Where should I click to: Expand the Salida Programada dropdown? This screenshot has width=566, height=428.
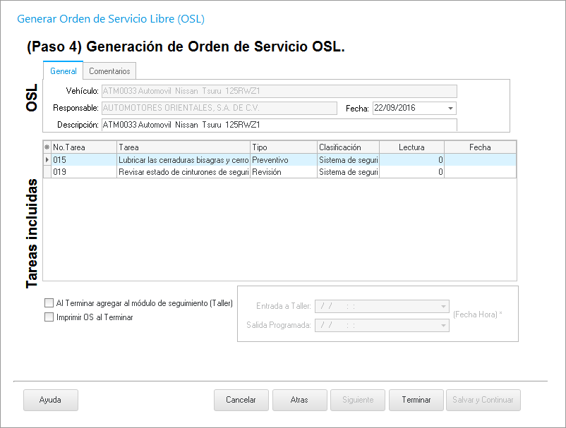coord(443,325)
